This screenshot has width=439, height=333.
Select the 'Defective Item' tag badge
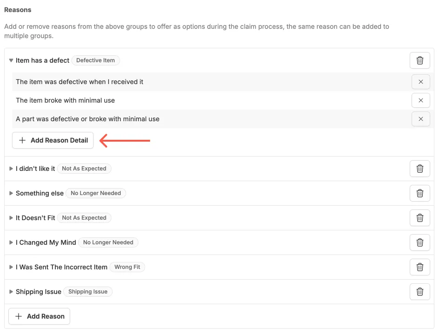96,60
